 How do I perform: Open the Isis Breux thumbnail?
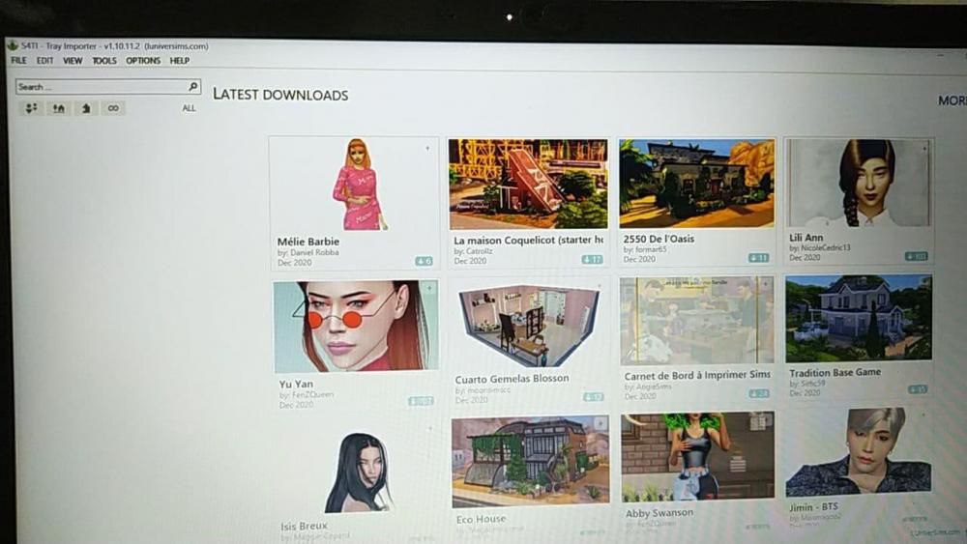tap(358, 472)
